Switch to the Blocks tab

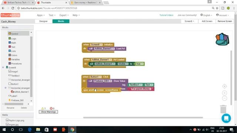point(61,21)
